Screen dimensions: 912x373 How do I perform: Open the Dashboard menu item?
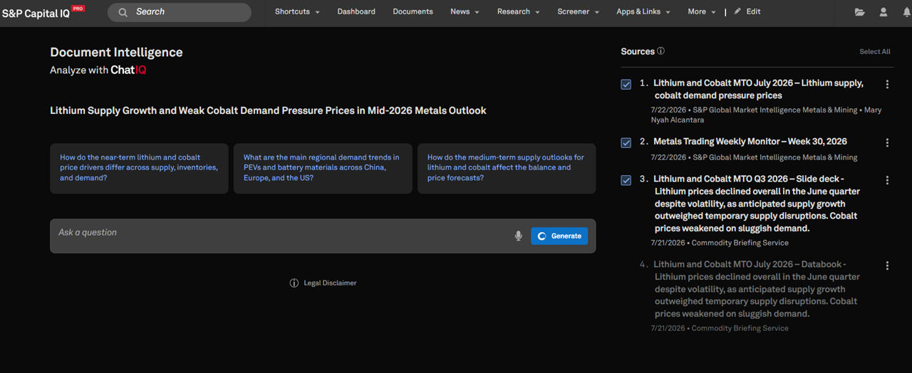pos(356,11)
